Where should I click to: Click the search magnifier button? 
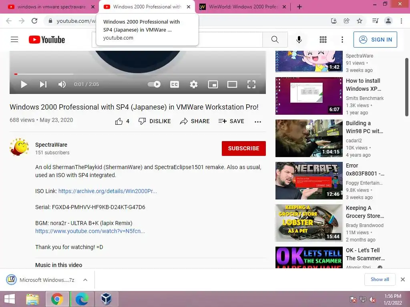[275, 40]
